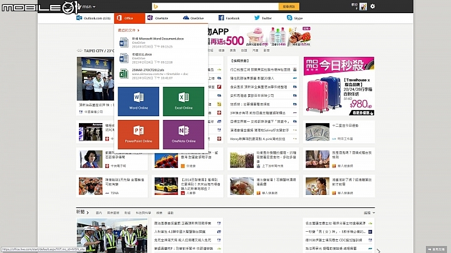Open the baseball pitcher TSNA article
Image resolution: width=451 pixels, height=253 pixels.
tap(91, 186)
